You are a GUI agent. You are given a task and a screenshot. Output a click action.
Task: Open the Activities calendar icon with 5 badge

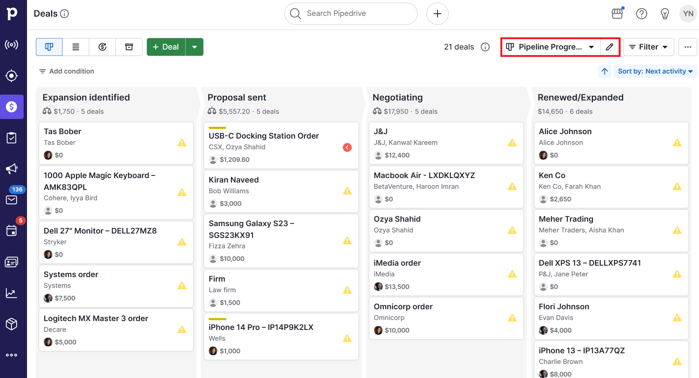(x=11, y=231)
